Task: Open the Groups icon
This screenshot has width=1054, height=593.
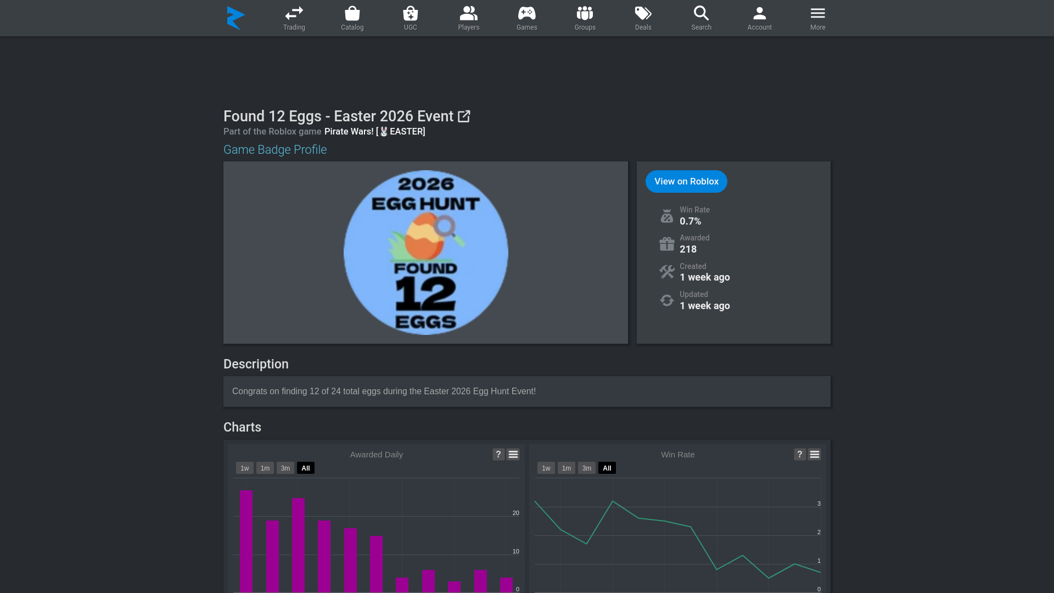Action: coord(585,13)
